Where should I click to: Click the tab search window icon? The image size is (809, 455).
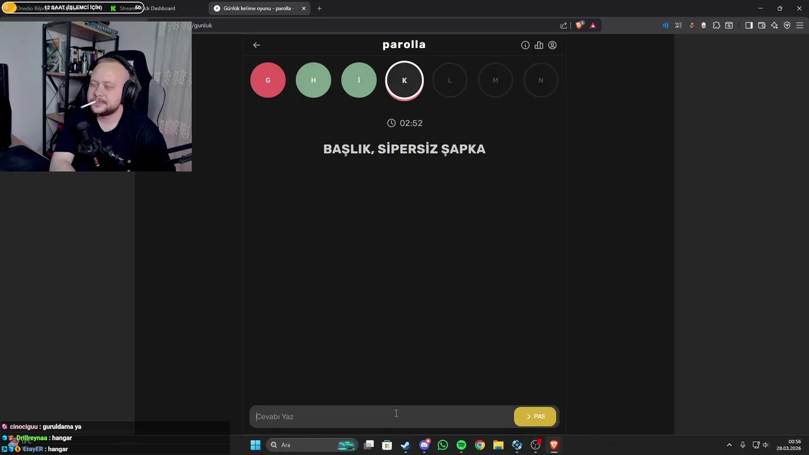(729, 25)
